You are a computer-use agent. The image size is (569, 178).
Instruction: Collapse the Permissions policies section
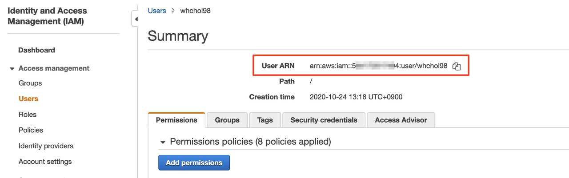click(x=163, y=142)
